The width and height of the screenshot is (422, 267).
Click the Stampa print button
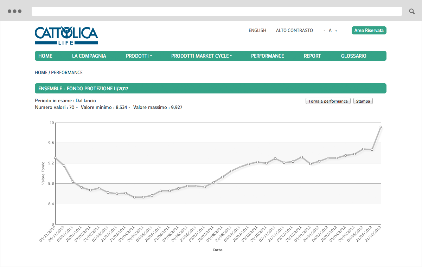tap(363, 101)
